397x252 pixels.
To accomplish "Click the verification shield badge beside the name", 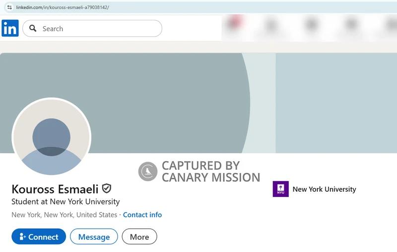I will (x=107, y=189).
